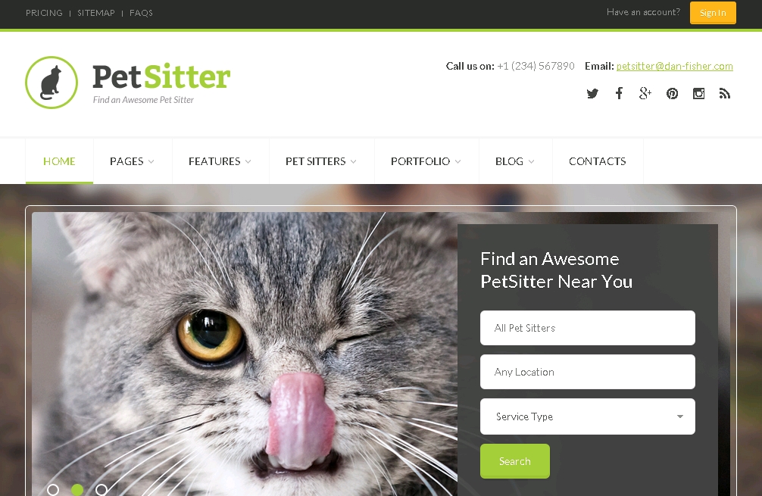The width and height of the screenshot is (762, 496).
Task: Click the orange Sign In button
Action: tap(713, 13)
